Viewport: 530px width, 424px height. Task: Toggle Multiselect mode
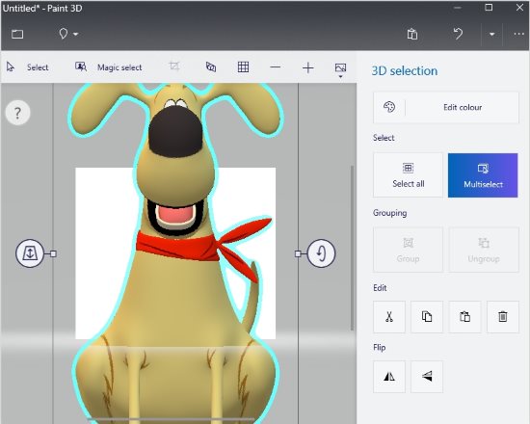[x=483, y=175]
